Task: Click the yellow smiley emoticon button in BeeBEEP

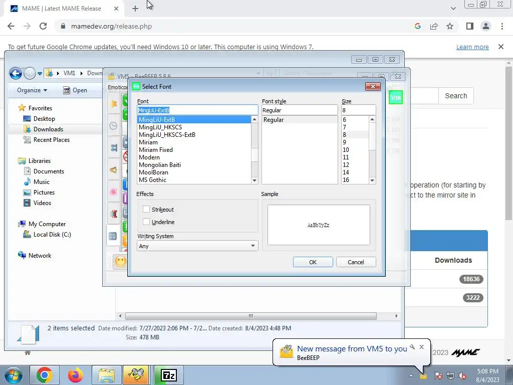Action: click(x=120, y=262)
